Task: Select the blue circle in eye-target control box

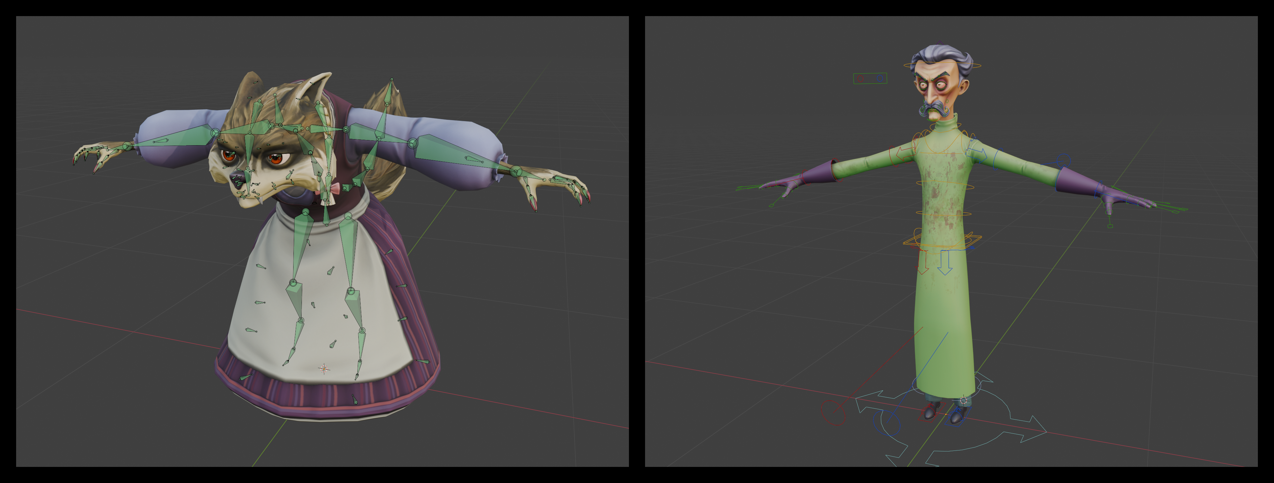Action: (x=880, y=78)
